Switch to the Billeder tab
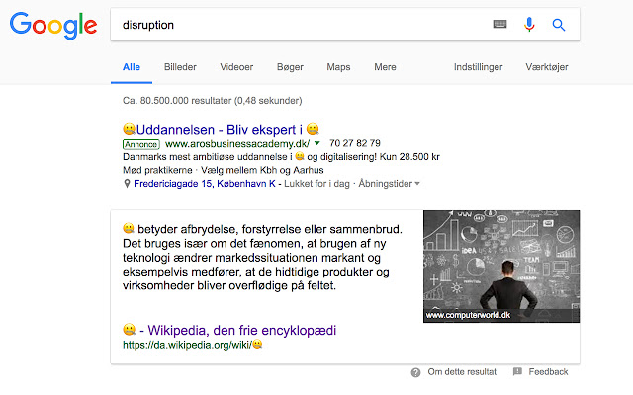The width and height of the screenshot is (633, 395). 180,67
